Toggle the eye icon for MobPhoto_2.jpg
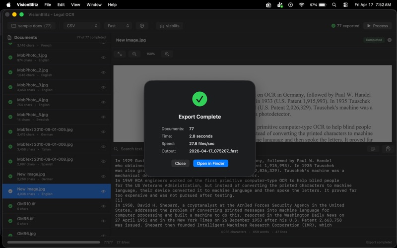This screenshot has height=248, width=397. tap(103, 72)
